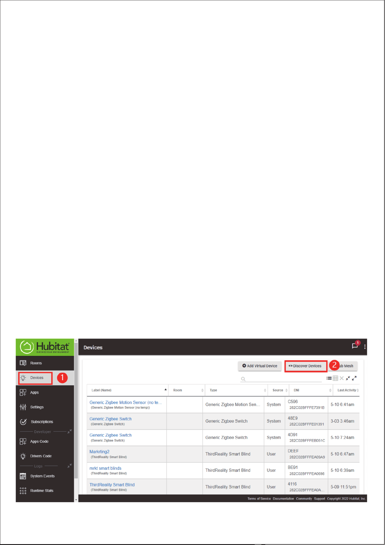This screenshot has height=545, width=385.
Task: Click the Hubitat logo
Action: [x=45, y=347]
